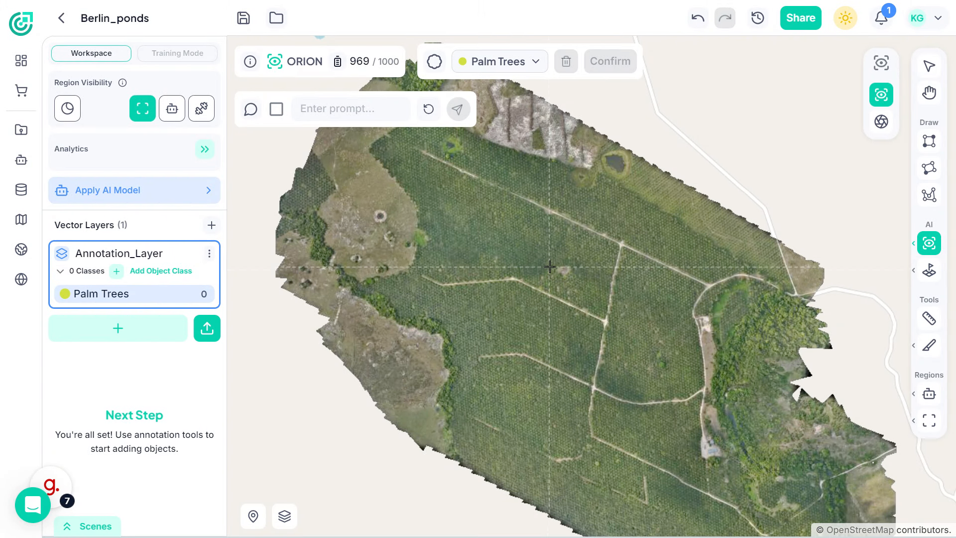Delete the current selection with trash icon
The image size is (956, 538).
click(566, 62)
